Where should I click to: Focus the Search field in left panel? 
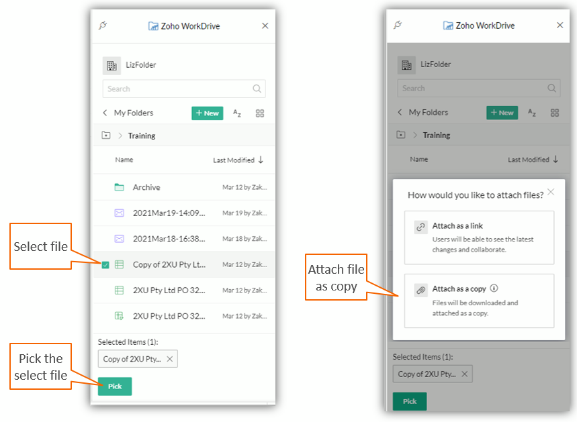[184, 89]
